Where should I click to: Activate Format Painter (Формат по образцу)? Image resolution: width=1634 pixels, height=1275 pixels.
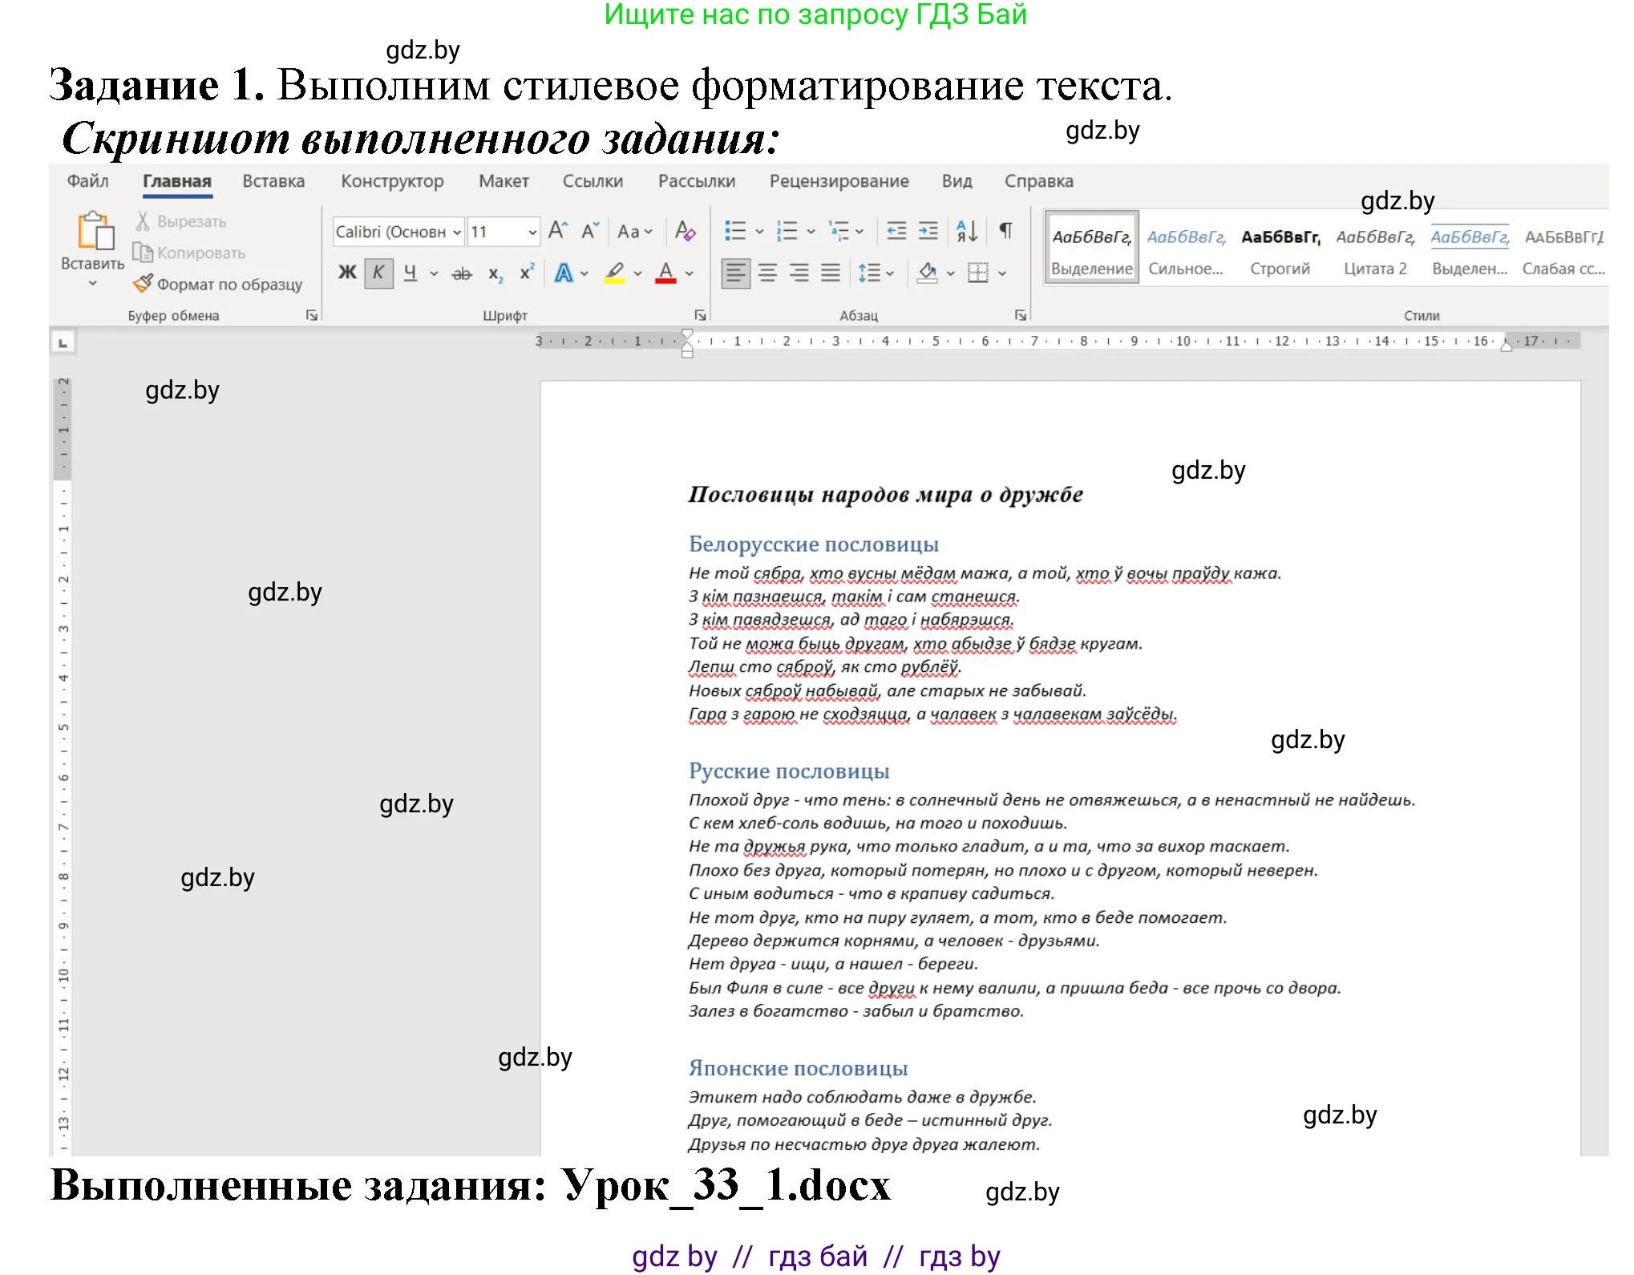click(x=218, y=284)
